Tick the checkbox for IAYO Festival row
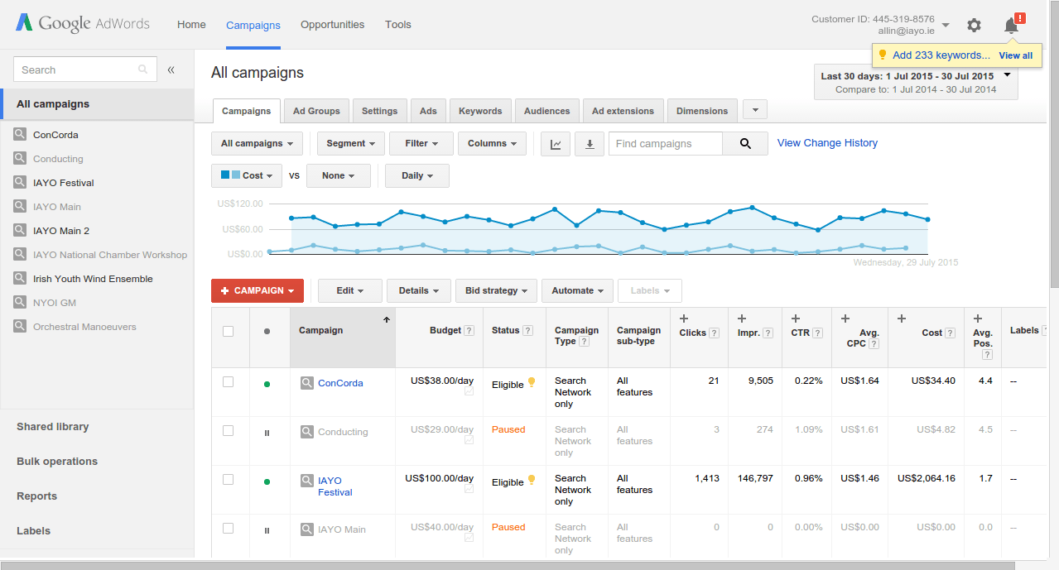The image size is (1059, 570). point(229,479)
